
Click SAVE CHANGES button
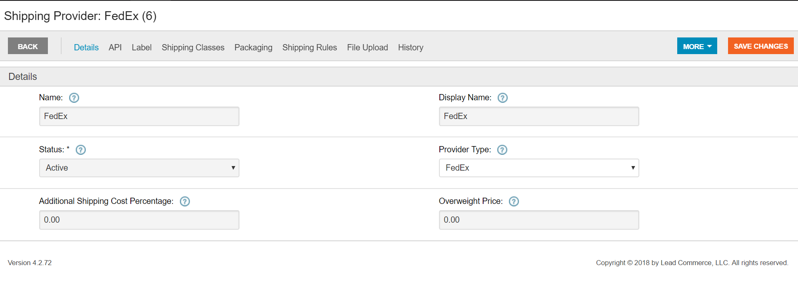click(x=761, y=46)
